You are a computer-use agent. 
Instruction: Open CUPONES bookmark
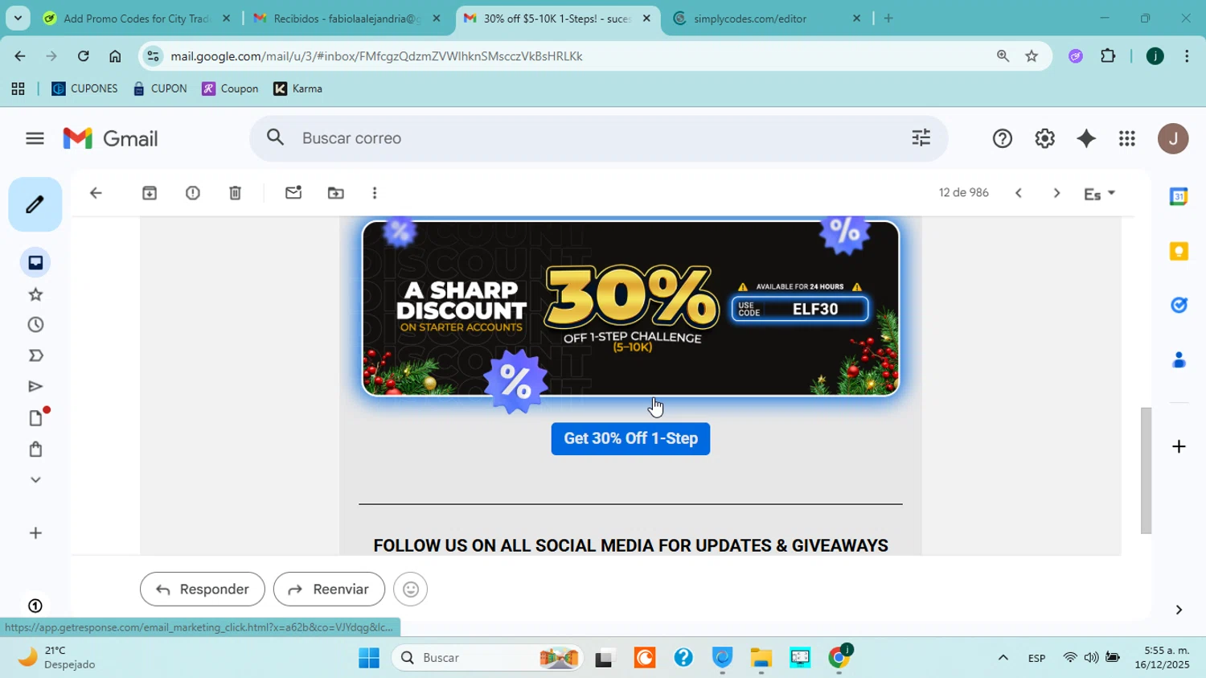pyautogui.click(x=84, y=88)
